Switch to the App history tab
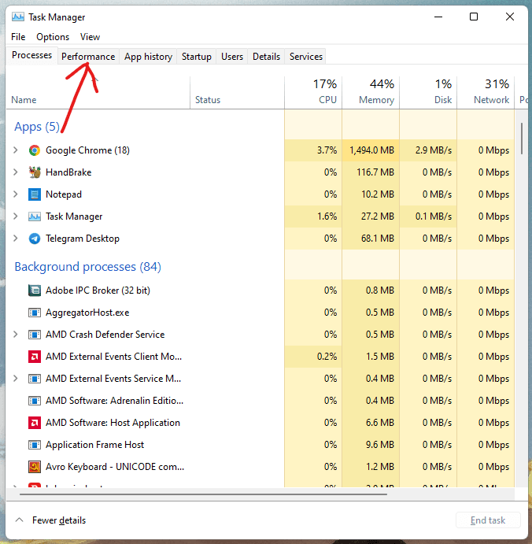 148,57
